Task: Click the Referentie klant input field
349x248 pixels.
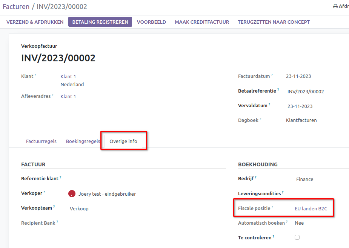Action: (94, 178)
